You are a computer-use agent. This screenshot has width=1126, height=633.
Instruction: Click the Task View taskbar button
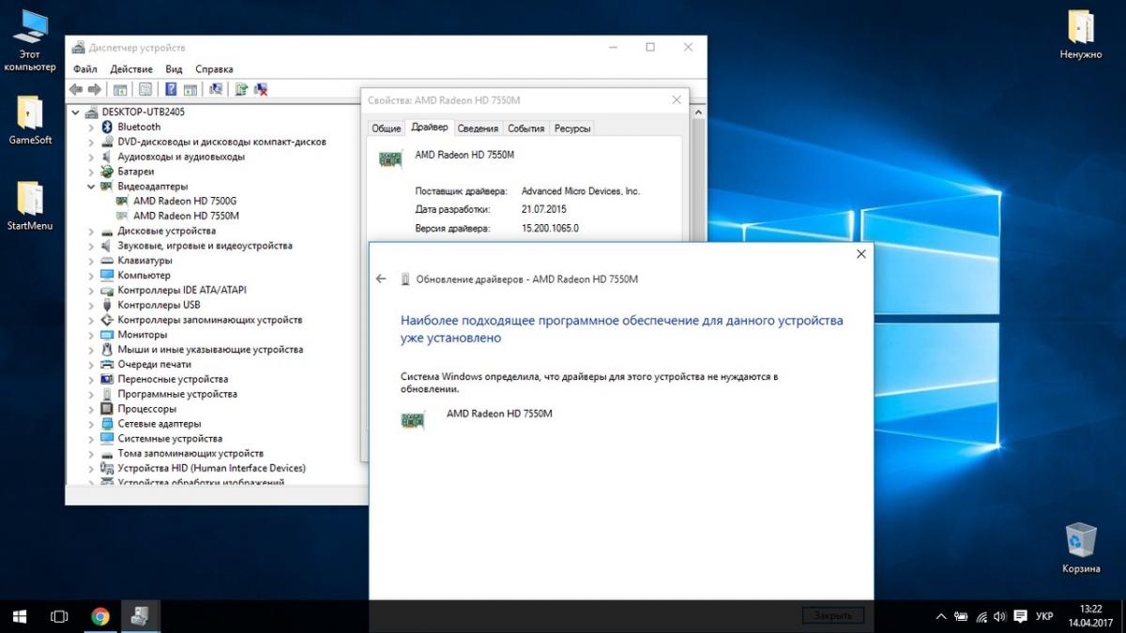coord(59,616)
